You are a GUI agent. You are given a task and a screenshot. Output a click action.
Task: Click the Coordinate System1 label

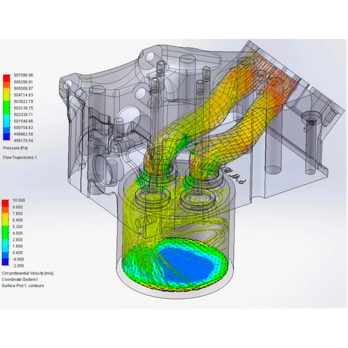point(20,279)
